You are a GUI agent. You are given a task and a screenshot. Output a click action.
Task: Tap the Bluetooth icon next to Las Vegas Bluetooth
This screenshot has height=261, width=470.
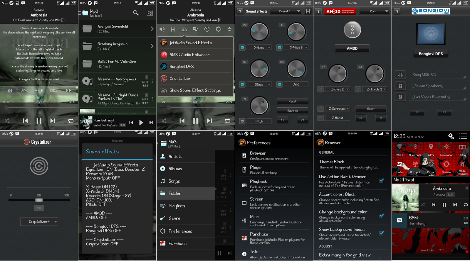pyautogui.click(x=400, y=97)
